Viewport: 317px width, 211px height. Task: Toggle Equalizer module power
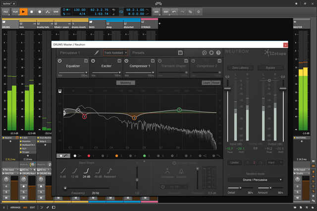pos(59,61)
